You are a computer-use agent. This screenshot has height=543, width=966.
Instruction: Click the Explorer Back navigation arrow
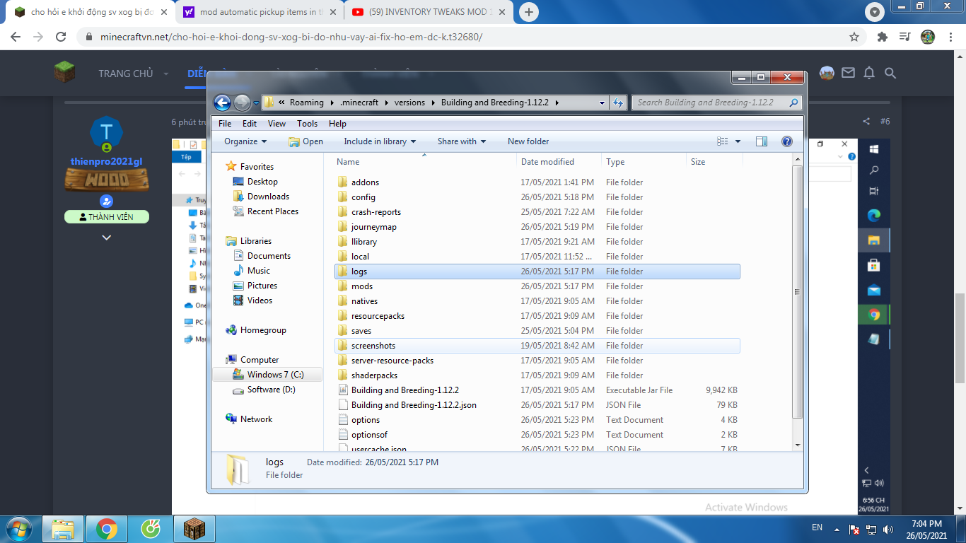tap(223, 103)
